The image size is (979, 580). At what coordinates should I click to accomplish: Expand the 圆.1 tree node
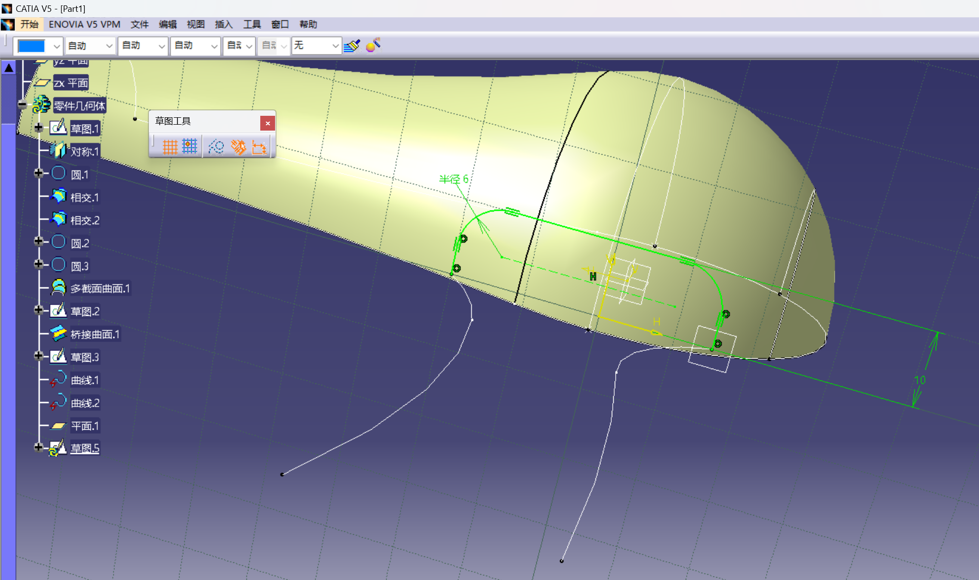38,172
